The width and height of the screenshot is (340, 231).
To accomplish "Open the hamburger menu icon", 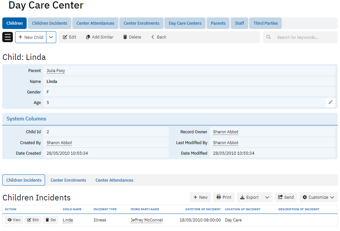I will pyautogui.click(x=8, y=37).
